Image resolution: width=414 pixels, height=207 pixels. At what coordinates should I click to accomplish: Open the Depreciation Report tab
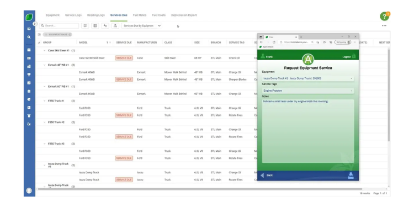point(184,15)
